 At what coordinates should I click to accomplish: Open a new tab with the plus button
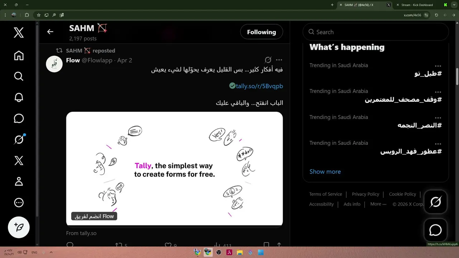[332, 5]
